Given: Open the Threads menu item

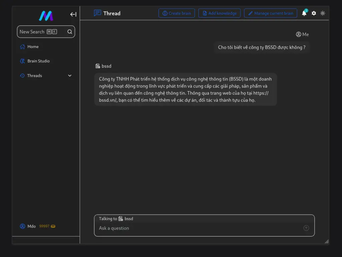Looking at the screenshot, I should [46, 76].
